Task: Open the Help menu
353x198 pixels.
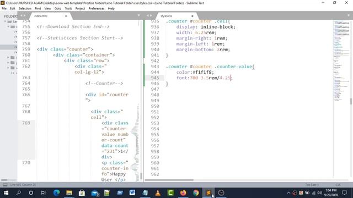Action: [111, 9]
